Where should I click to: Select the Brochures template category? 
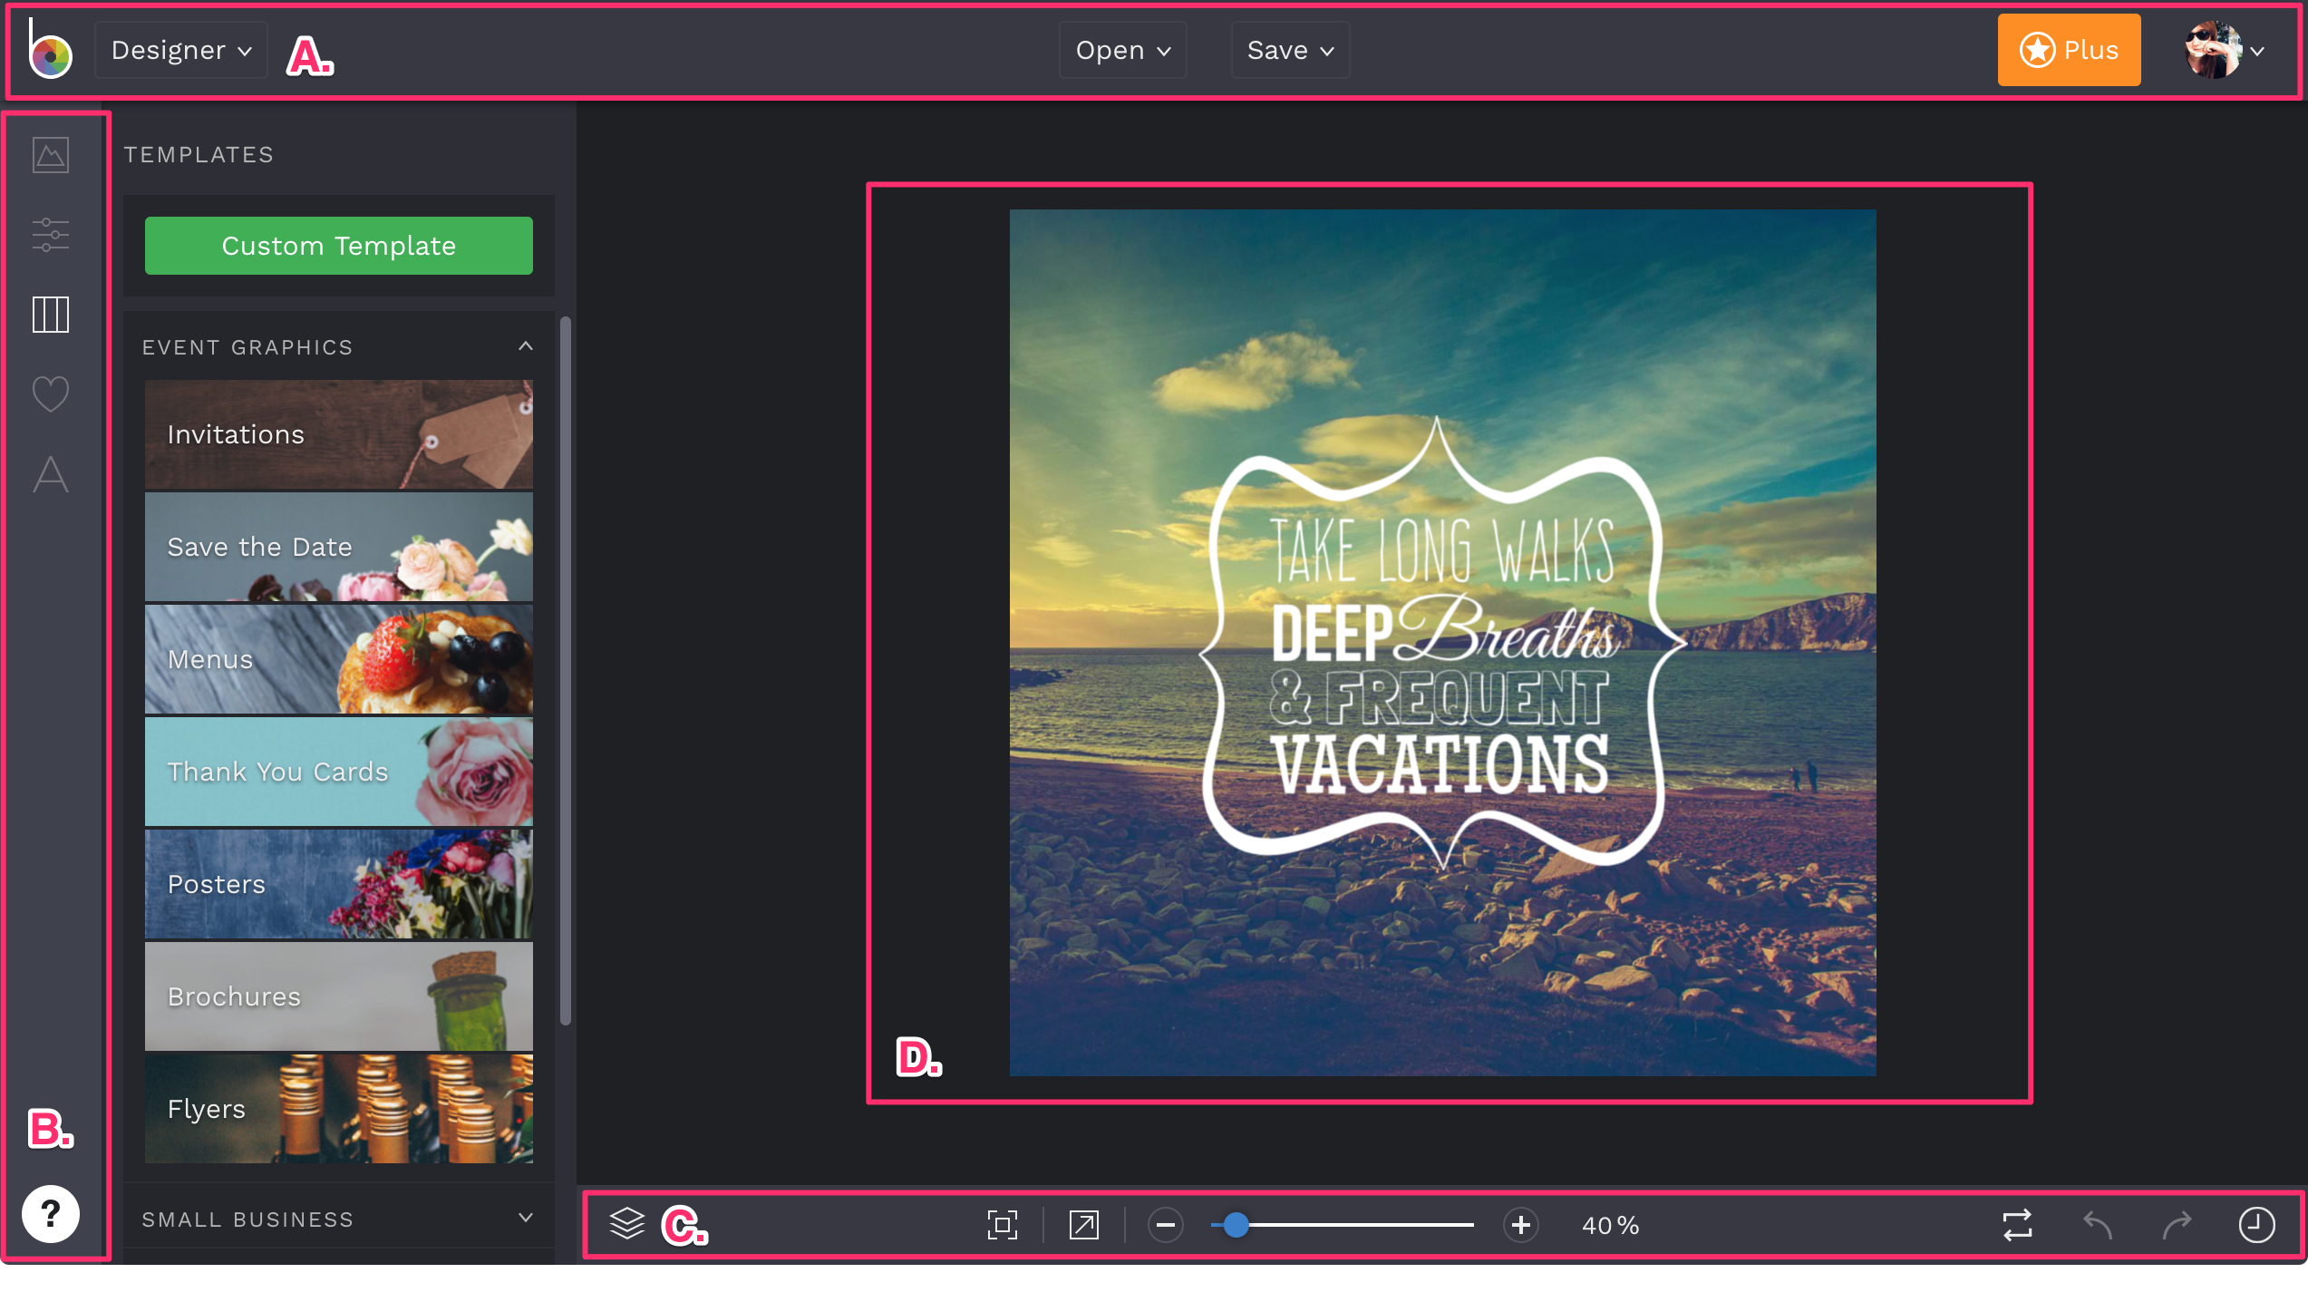[339, 996]
